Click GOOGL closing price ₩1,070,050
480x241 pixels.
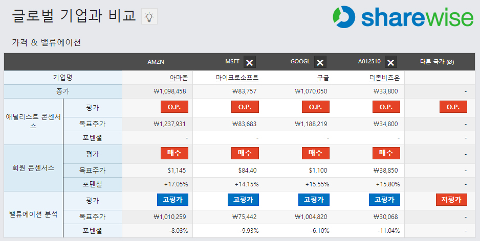click(311, 91)
